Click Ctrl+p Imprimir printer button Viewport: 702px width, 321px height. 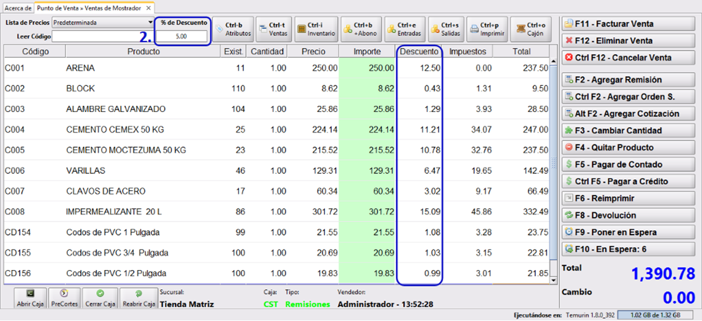pos(487,29)
